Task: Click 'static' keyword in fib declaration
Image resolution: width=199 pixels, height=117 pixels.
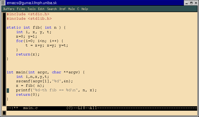Action: pyautogui.click(x=14, y=28)
